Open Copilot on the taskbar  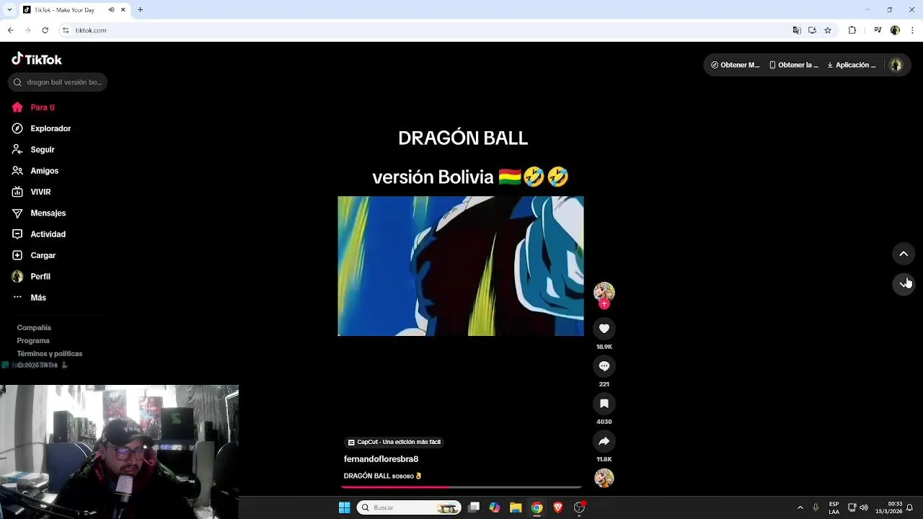[495, 507]
